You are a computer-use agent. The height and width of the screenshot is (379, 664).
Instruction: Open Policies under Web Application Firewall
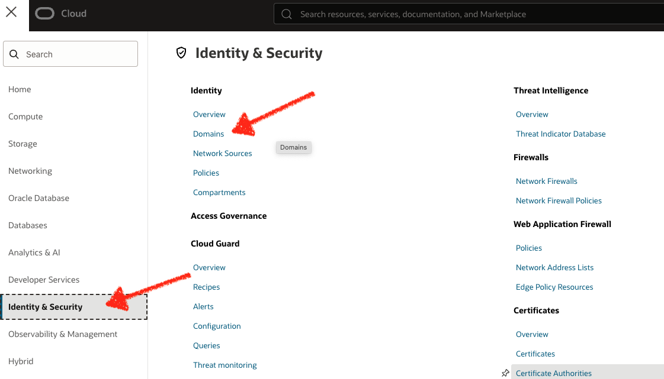[528, 248]
